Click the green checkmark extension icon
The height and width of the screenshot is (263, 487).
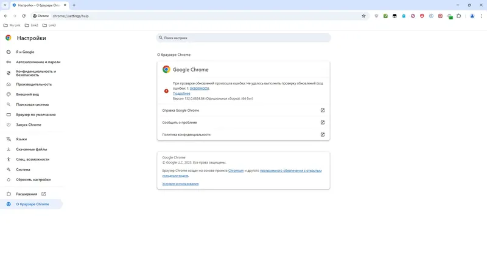click(x=385, y=16)
